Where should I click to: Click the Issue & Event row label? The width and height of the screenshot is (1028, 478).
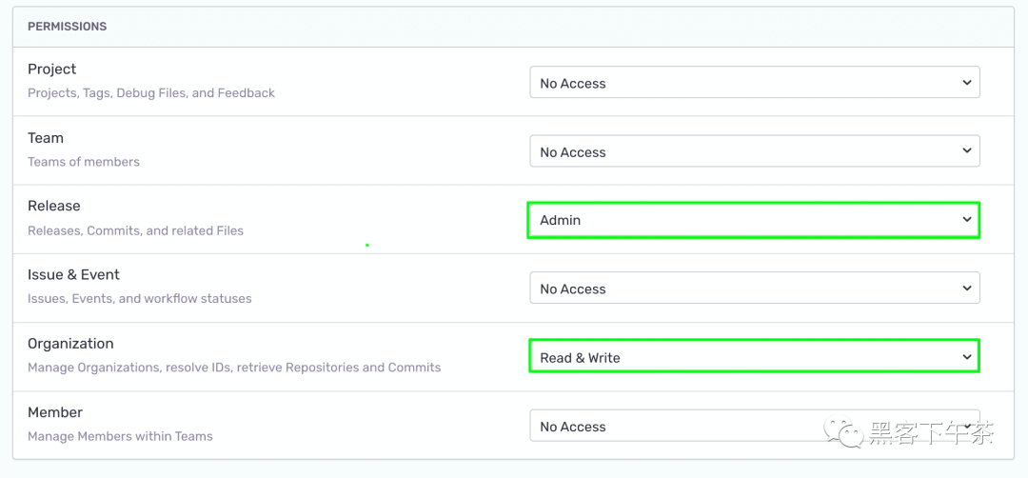tap(73, 275)
